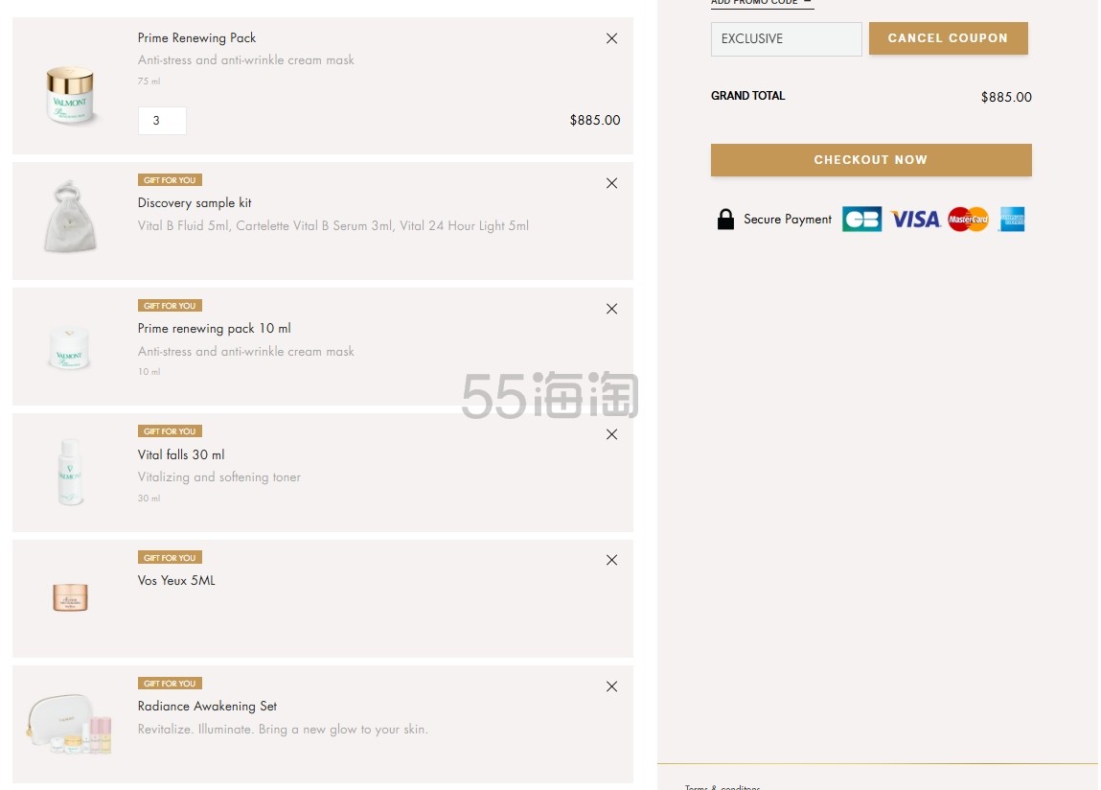Open the Radiance Awakening Set title

[x=207, y=707]
